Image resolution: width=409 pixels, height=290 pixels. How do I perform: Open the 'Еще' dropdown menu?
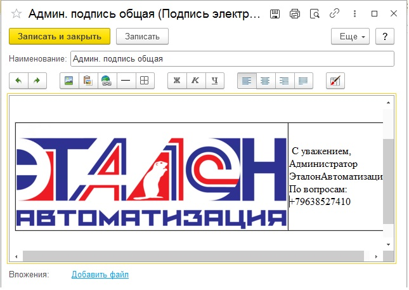(x=351, y=37)
